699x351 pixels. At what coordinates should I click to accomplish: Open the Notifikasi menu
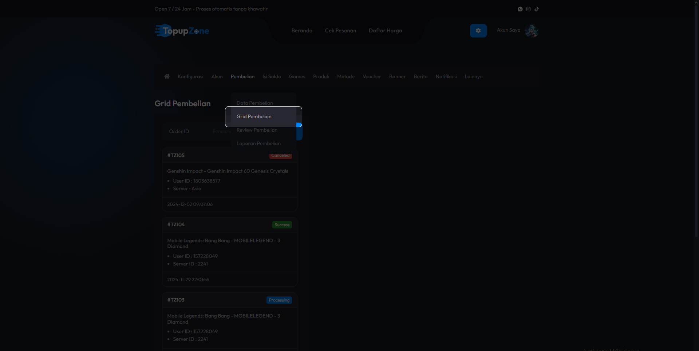pyautogui.click(x=446, y=77)
